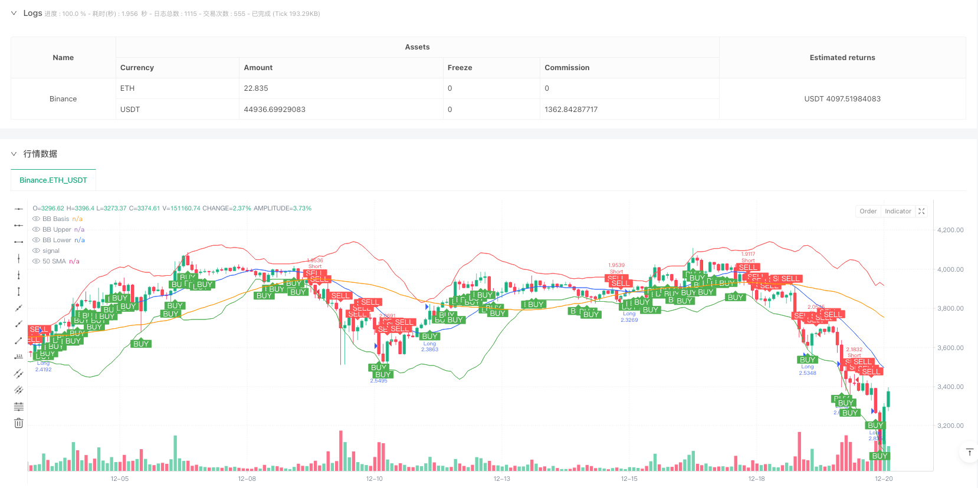Screen dimensions: 978x488
Task: Click the Order button on chart
Action: (868, 211)
